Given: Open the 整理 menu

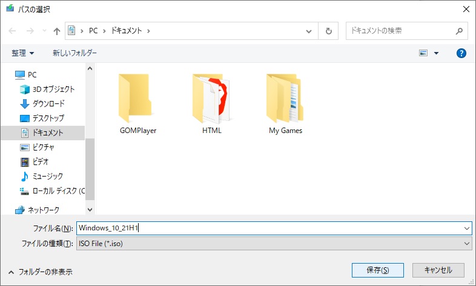Looking at the screenshot, I should (x=23, y=53).
